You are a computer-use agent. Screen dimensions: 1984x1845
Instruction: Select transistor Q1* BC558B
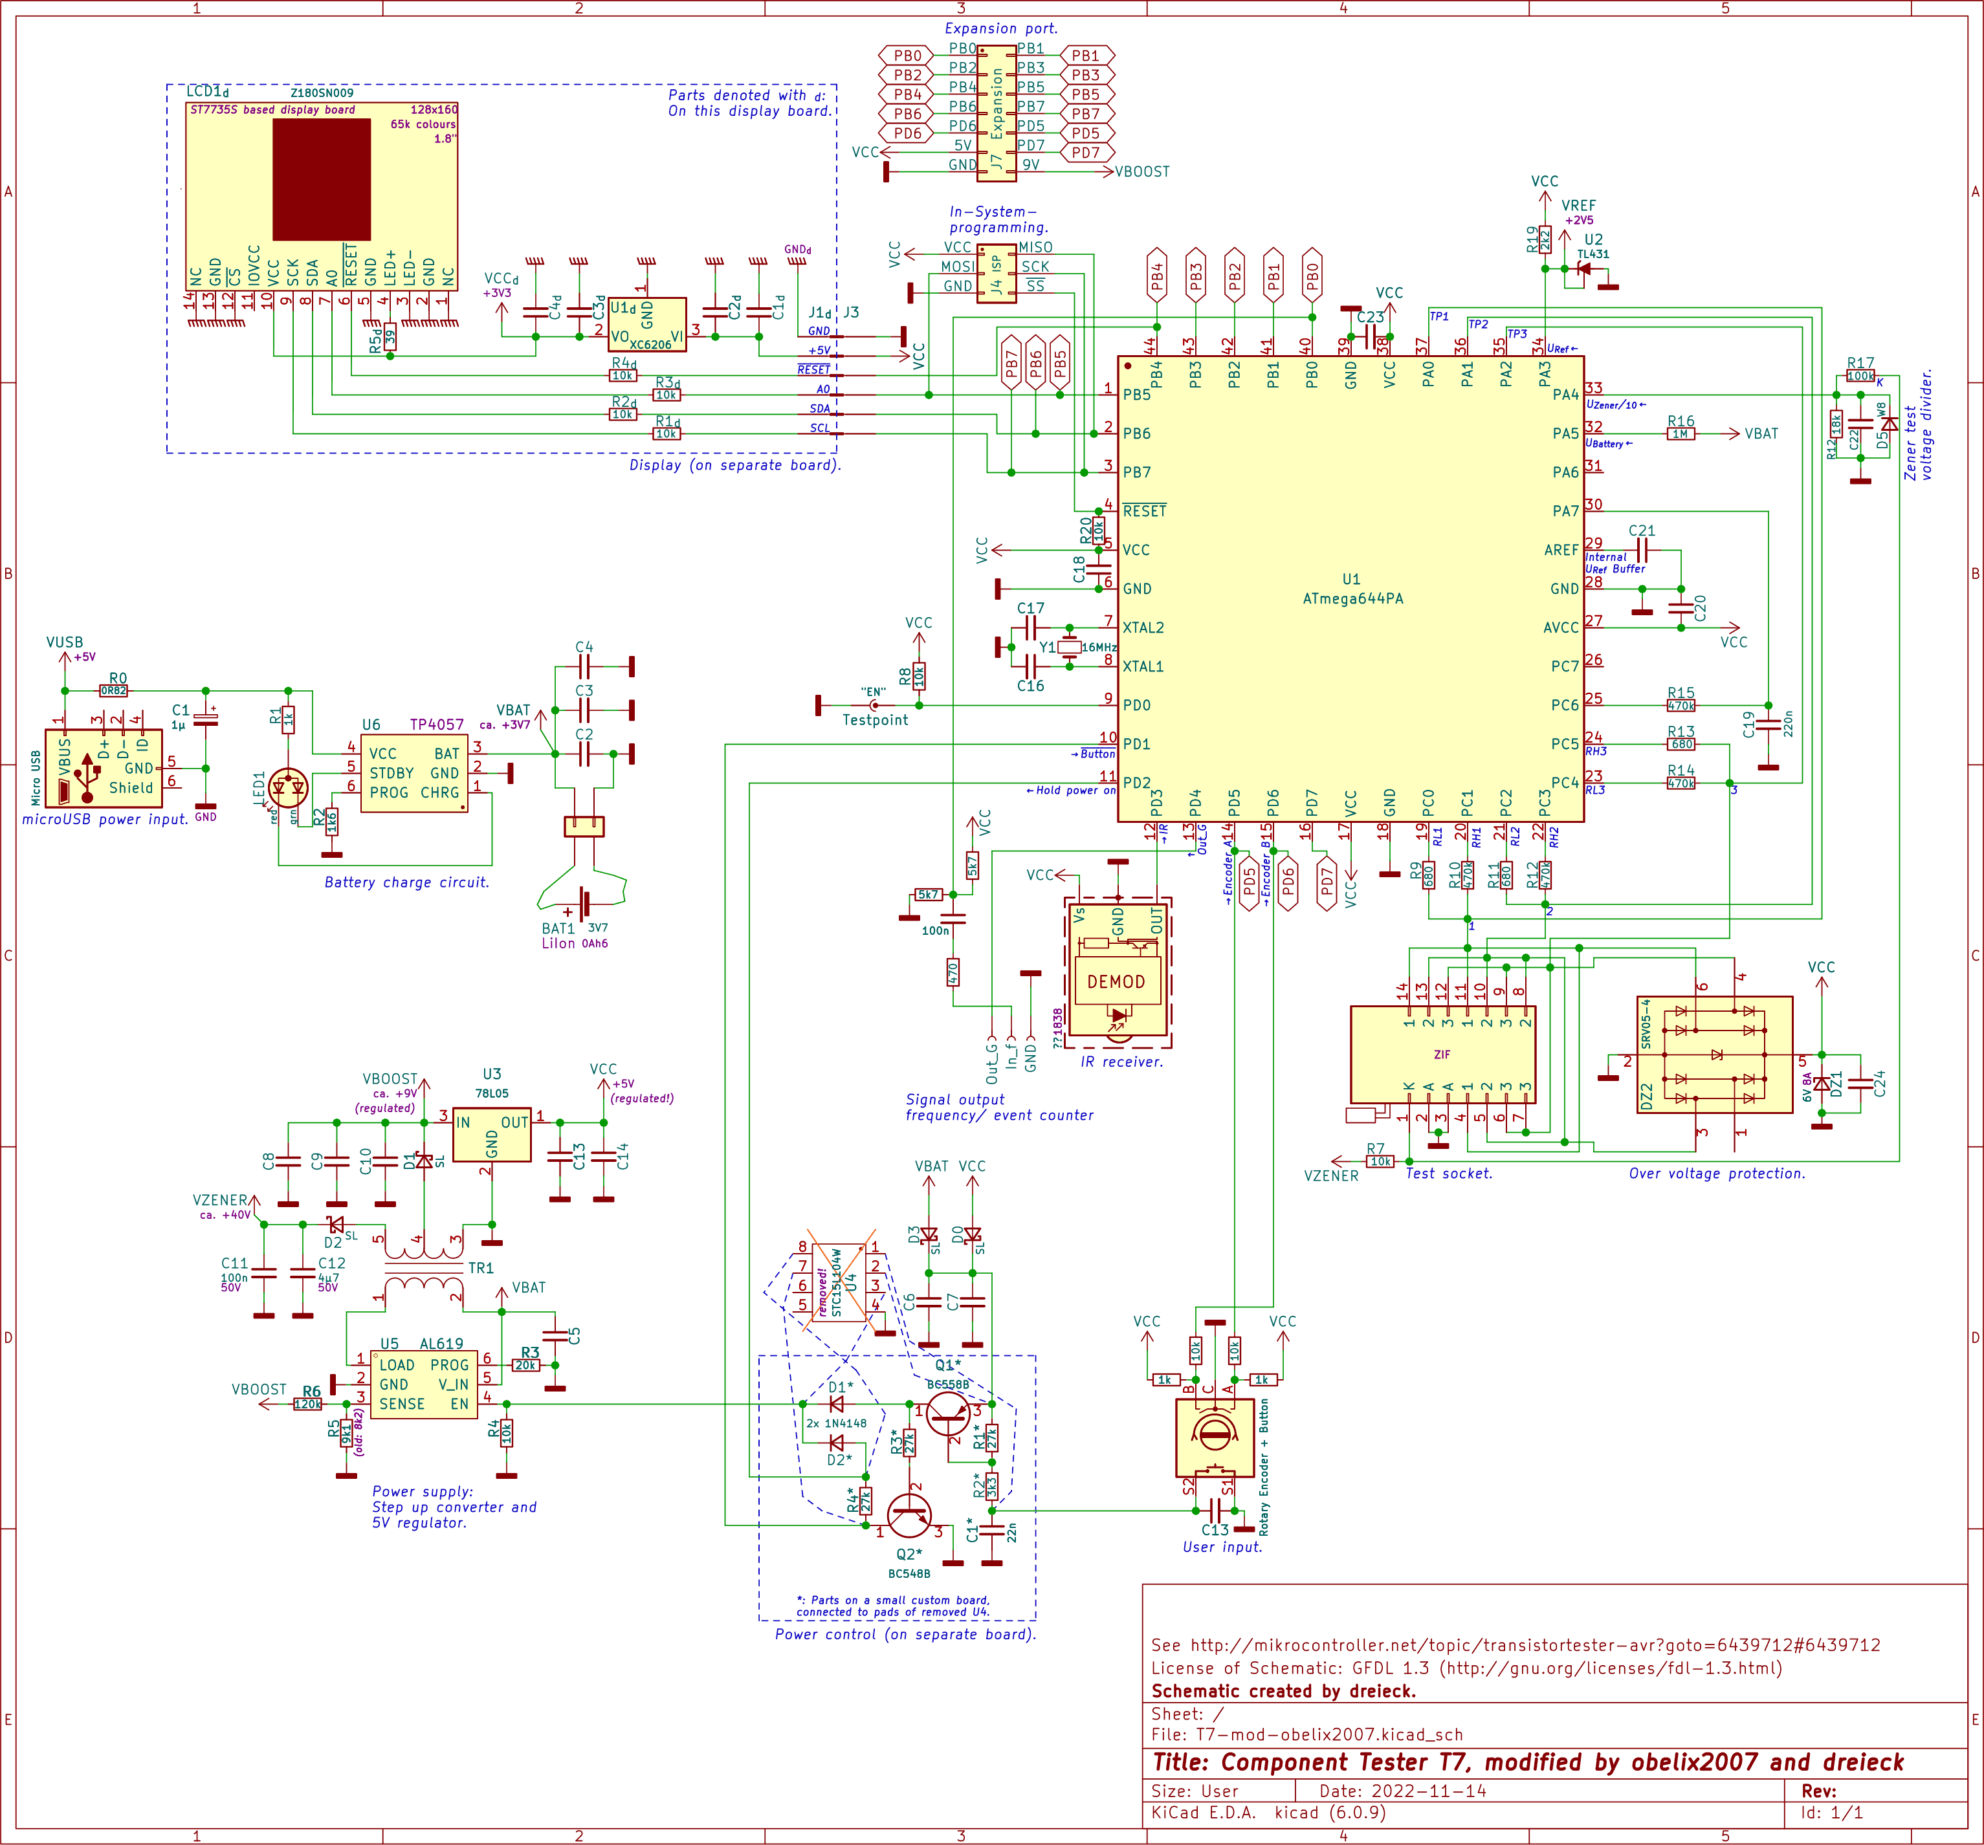click(x=948, y=1413)
